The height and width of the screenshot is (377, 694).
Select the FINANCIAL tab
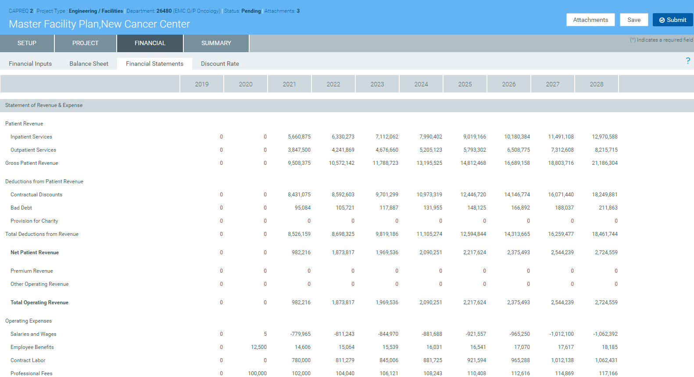pyautogui.click(x=150, y=43)
